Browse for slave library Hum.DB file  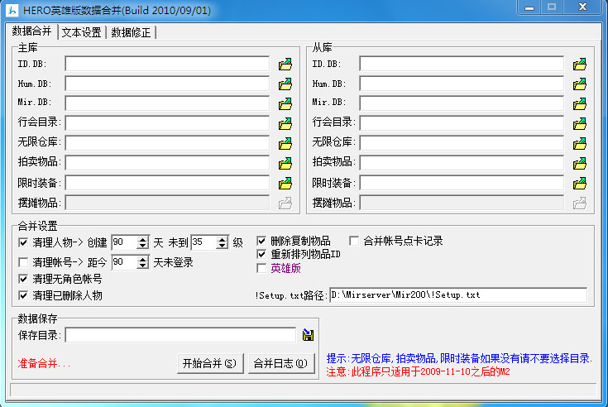pos(580,84)
